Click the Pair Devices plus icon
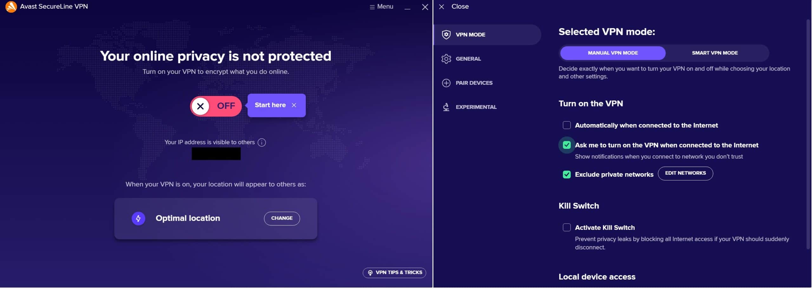This screenshot has height=289, width=812. [446, 83]
